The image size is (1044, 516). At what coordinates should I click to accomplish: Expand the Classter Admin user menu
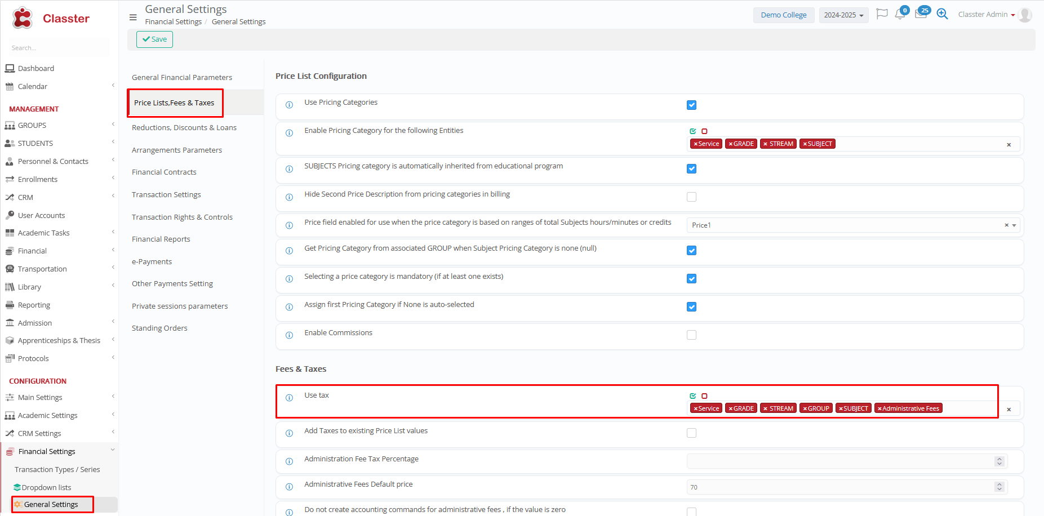tap(986, 15)
